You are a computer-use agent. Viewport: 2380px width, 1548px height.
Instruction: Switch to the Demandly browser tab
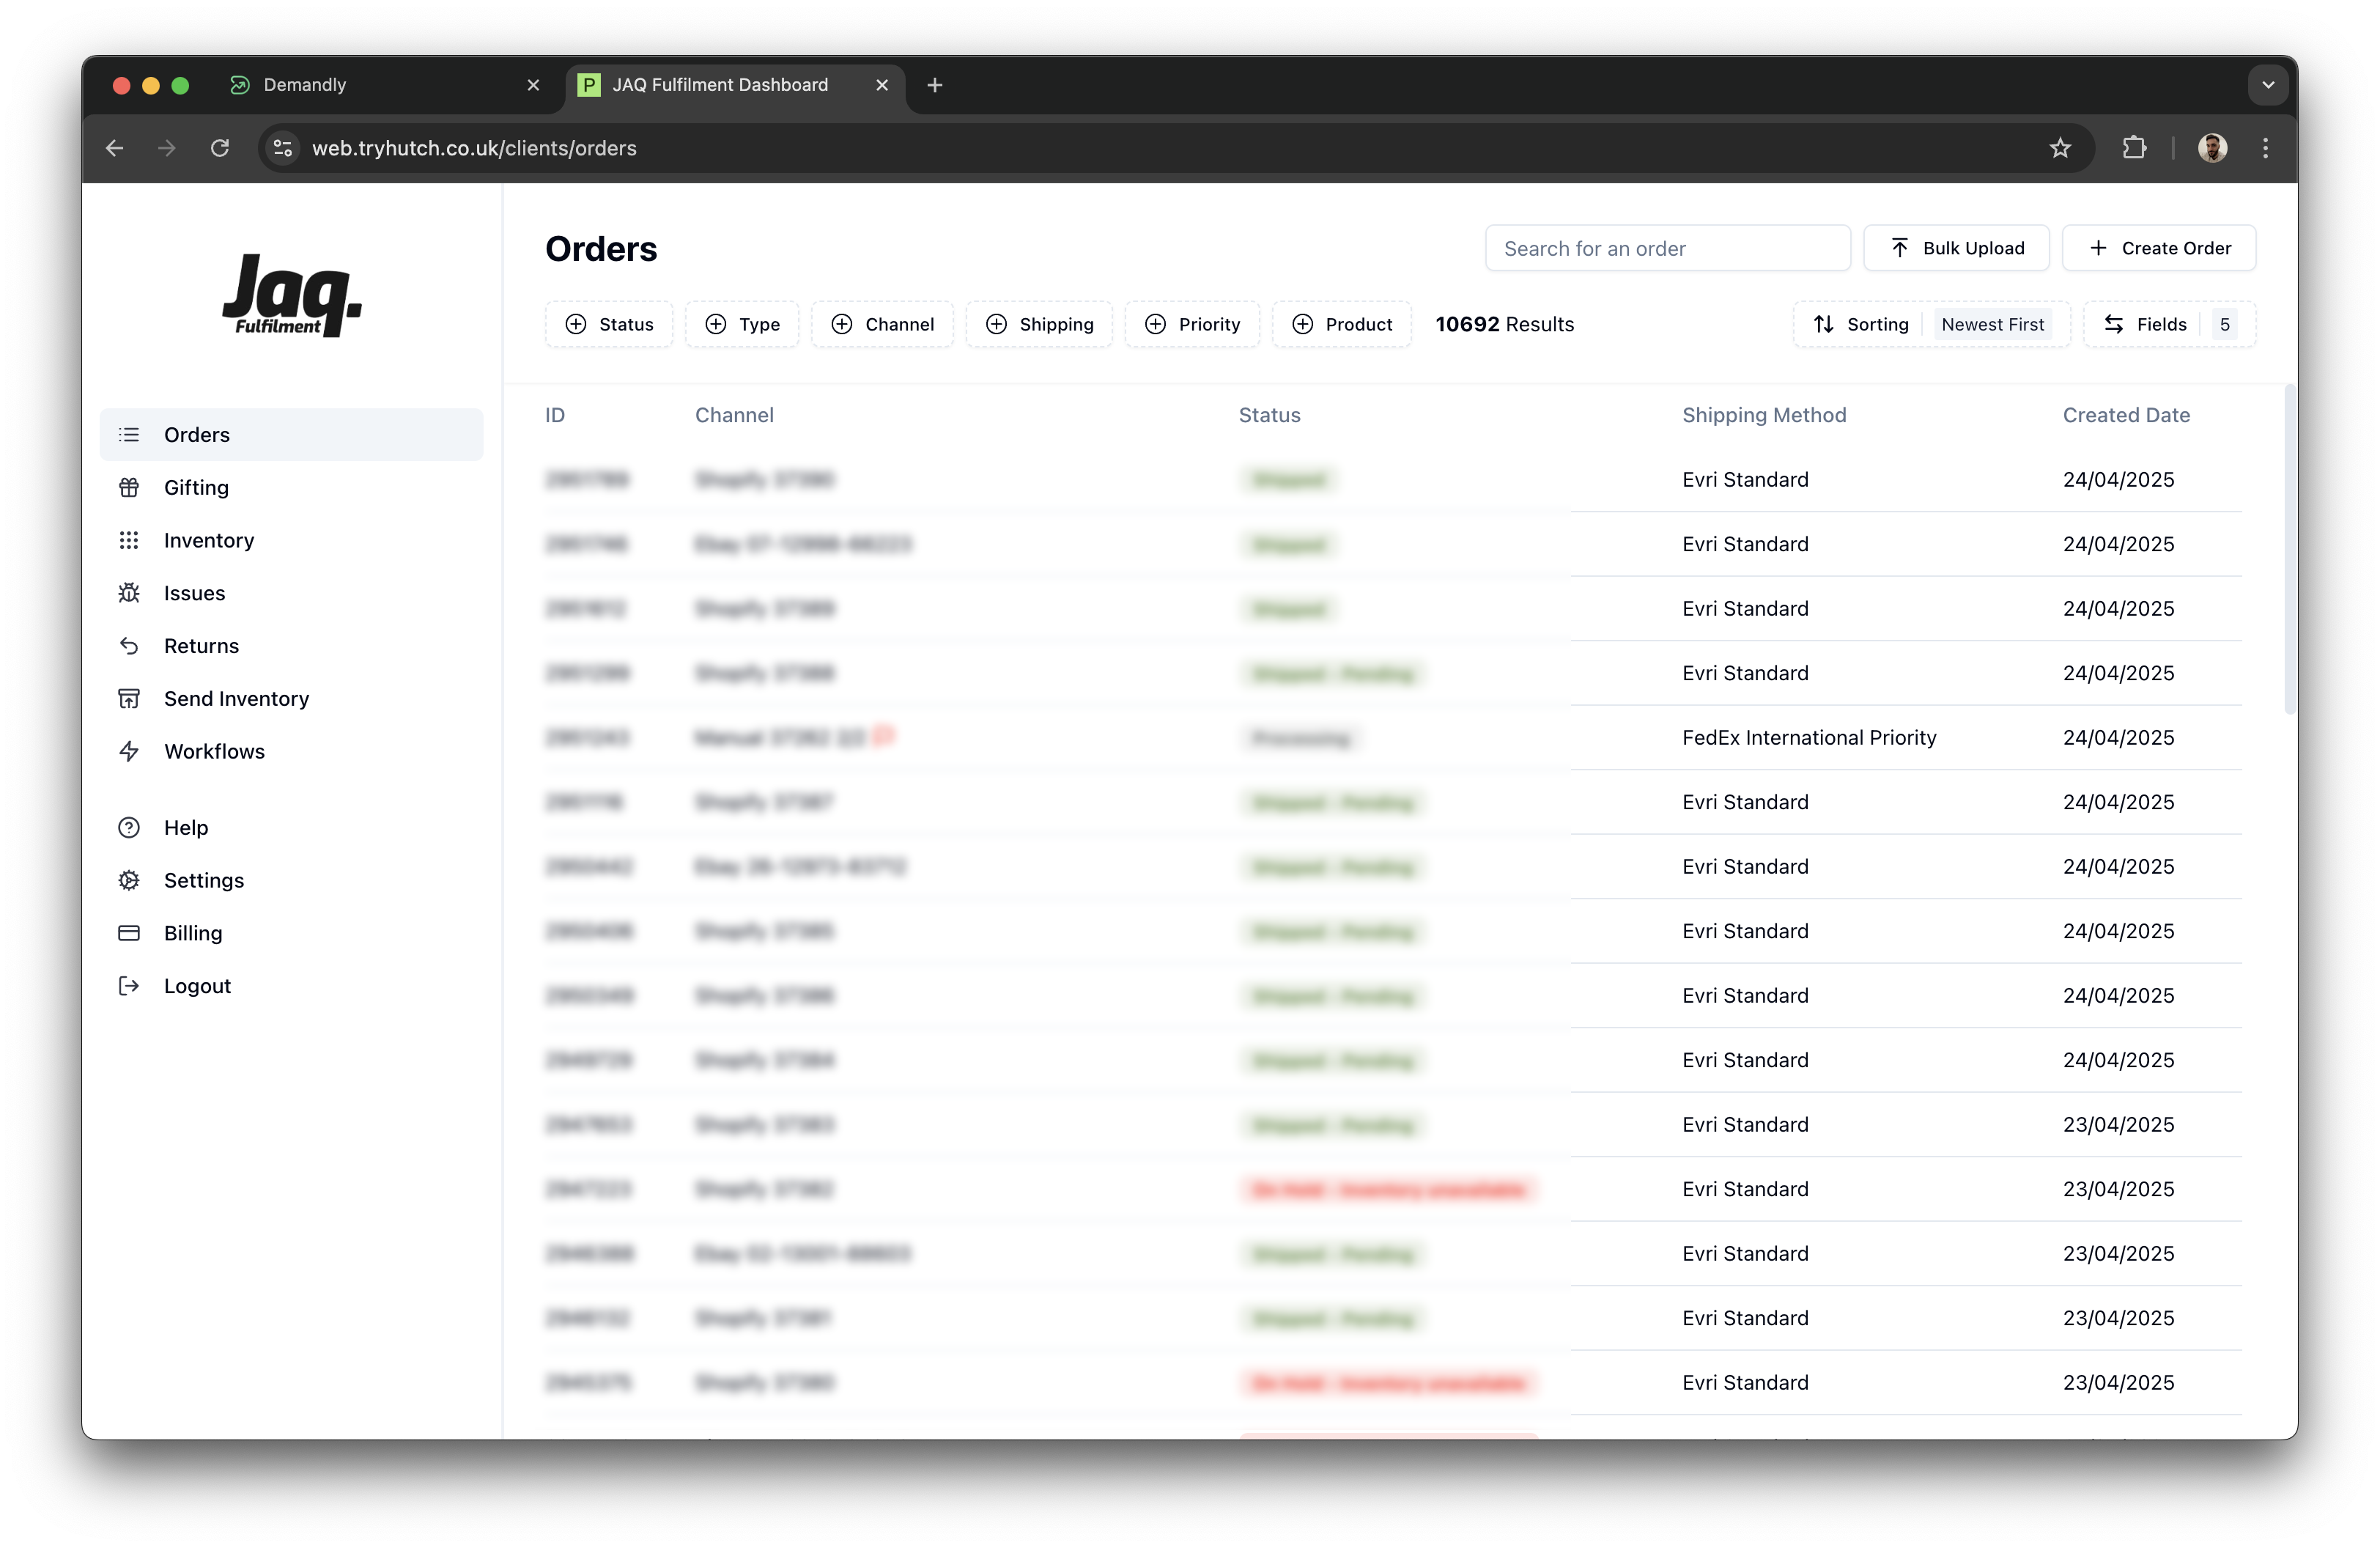tap(305, 85)
